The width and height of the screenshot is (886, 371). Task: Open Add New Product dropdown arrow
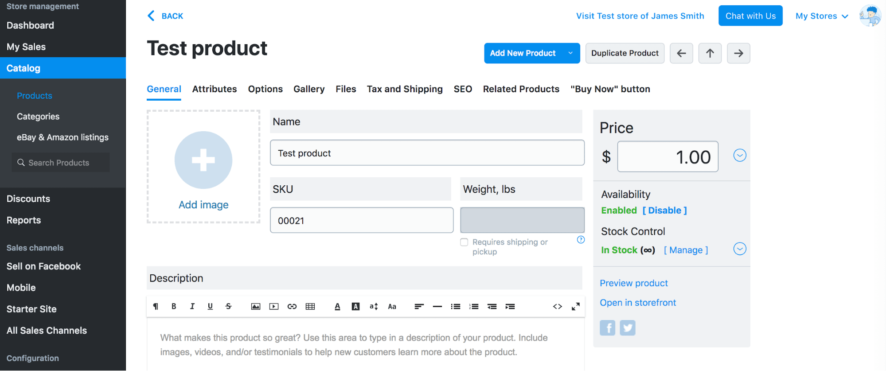(570, 53)
